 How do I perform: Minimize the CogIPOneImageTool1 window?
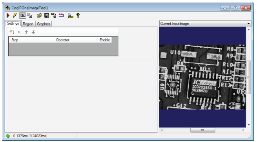[x=225, y=8]
